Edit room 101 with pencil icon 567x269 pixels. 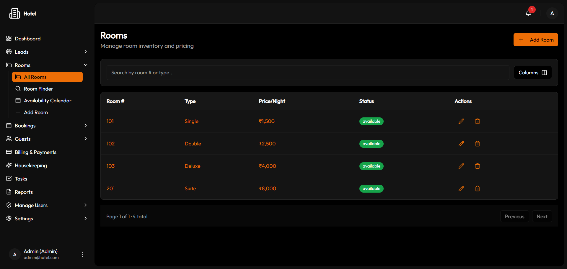[x=461, y=121]
